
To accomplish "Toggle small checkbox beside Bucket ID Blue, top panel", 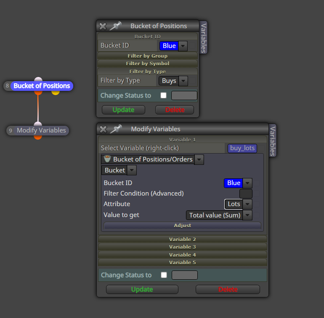I will point(192,46).
